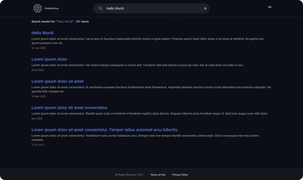The width and height of the screenshot is (303, 180).
Task: Click the magnifier search icon
Action: [100, 8]
